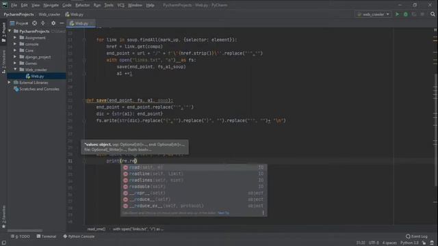The height and width of the screenshot is (246, 438).
Task: Open the Python Console tool window
Action: (79, 236)
